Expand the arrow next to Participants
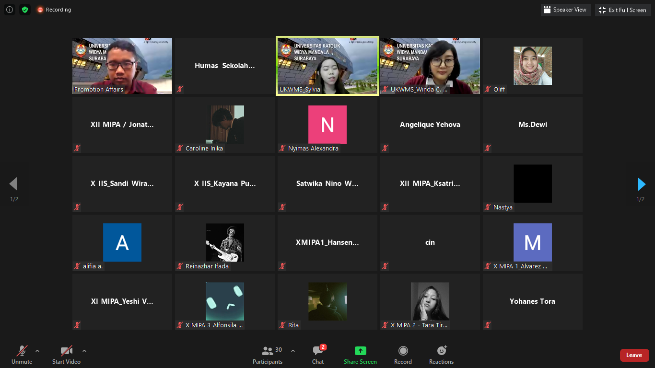 [x=293, y=351]
